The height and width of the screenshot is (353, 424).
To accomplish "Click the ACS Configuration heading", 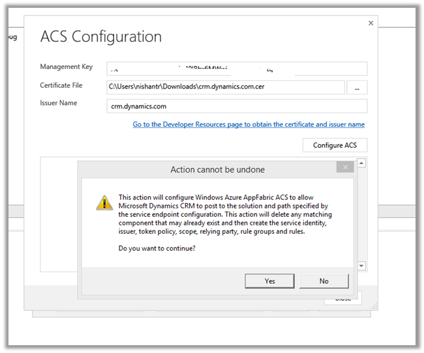I will click(101, 36).
